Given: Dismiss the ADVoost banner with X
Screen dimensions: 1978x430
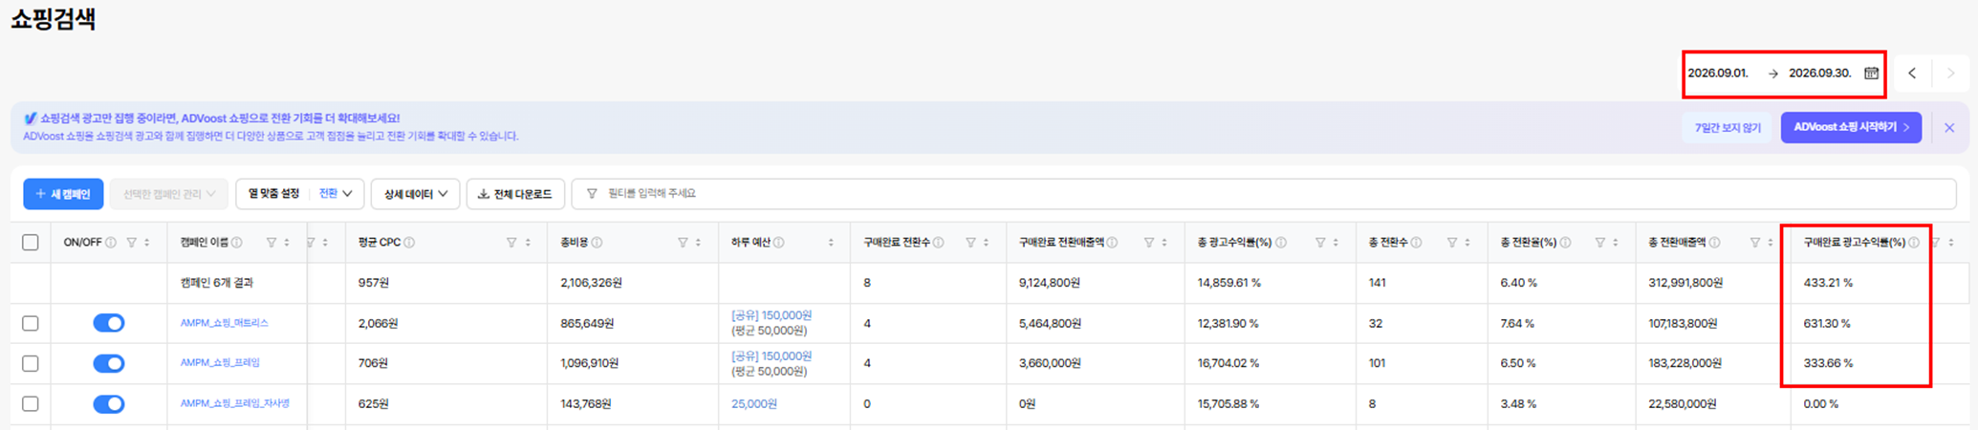Looking at the screenshot, I should (x=1949, y=128).
